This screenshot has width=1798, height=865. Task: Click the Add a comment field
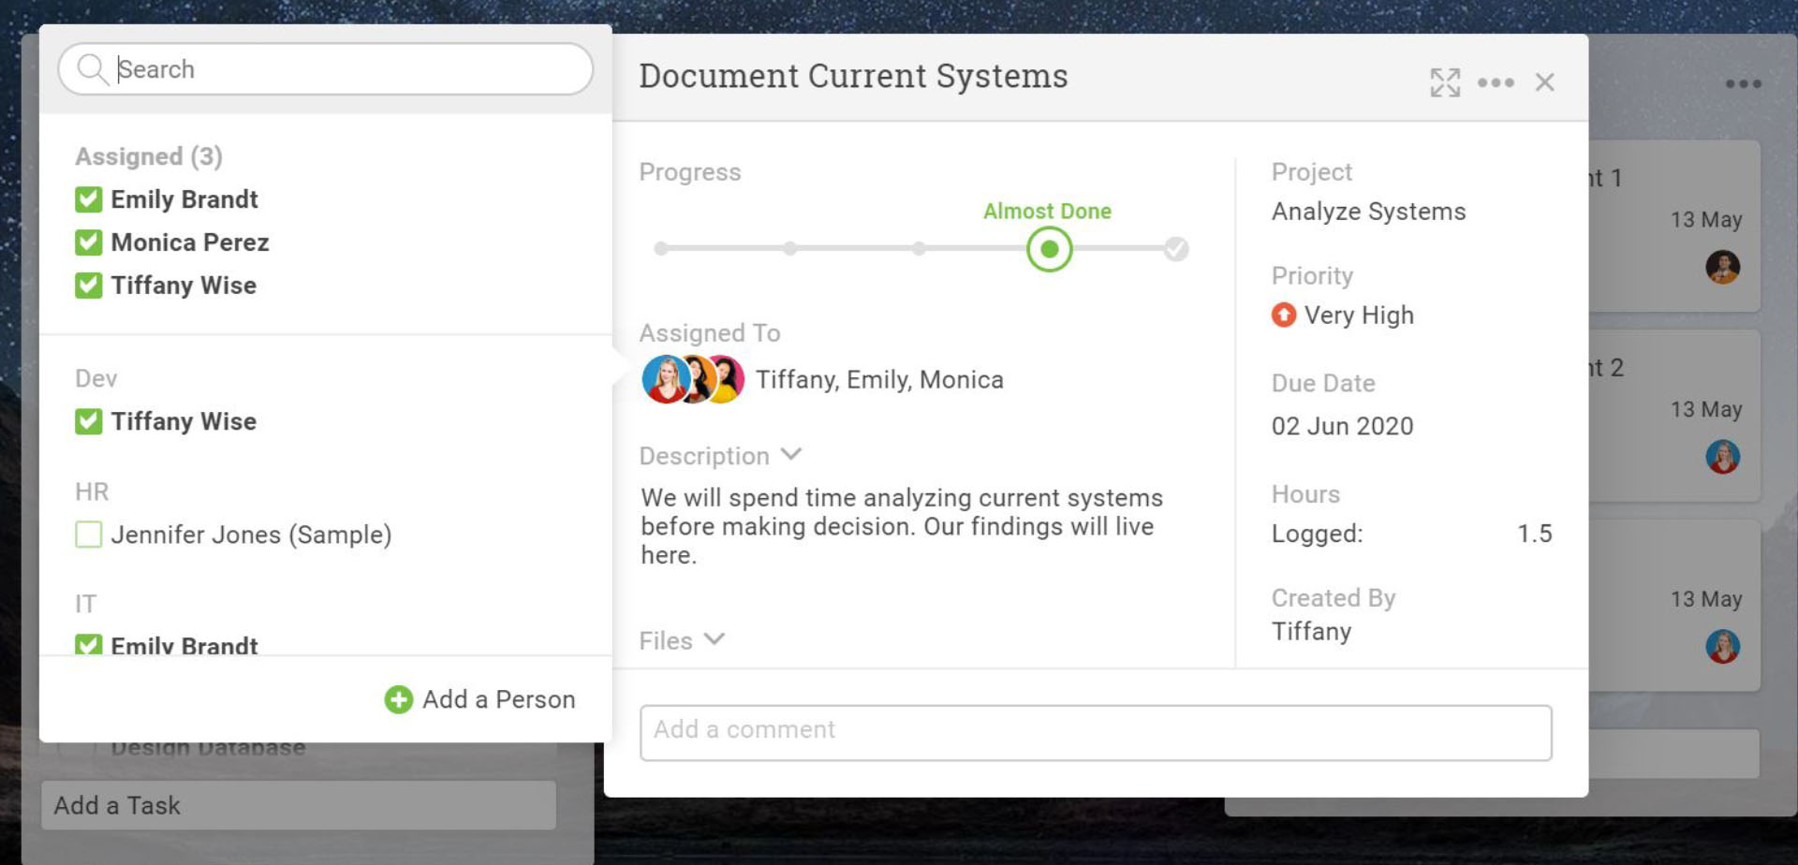click(1096, 732)
